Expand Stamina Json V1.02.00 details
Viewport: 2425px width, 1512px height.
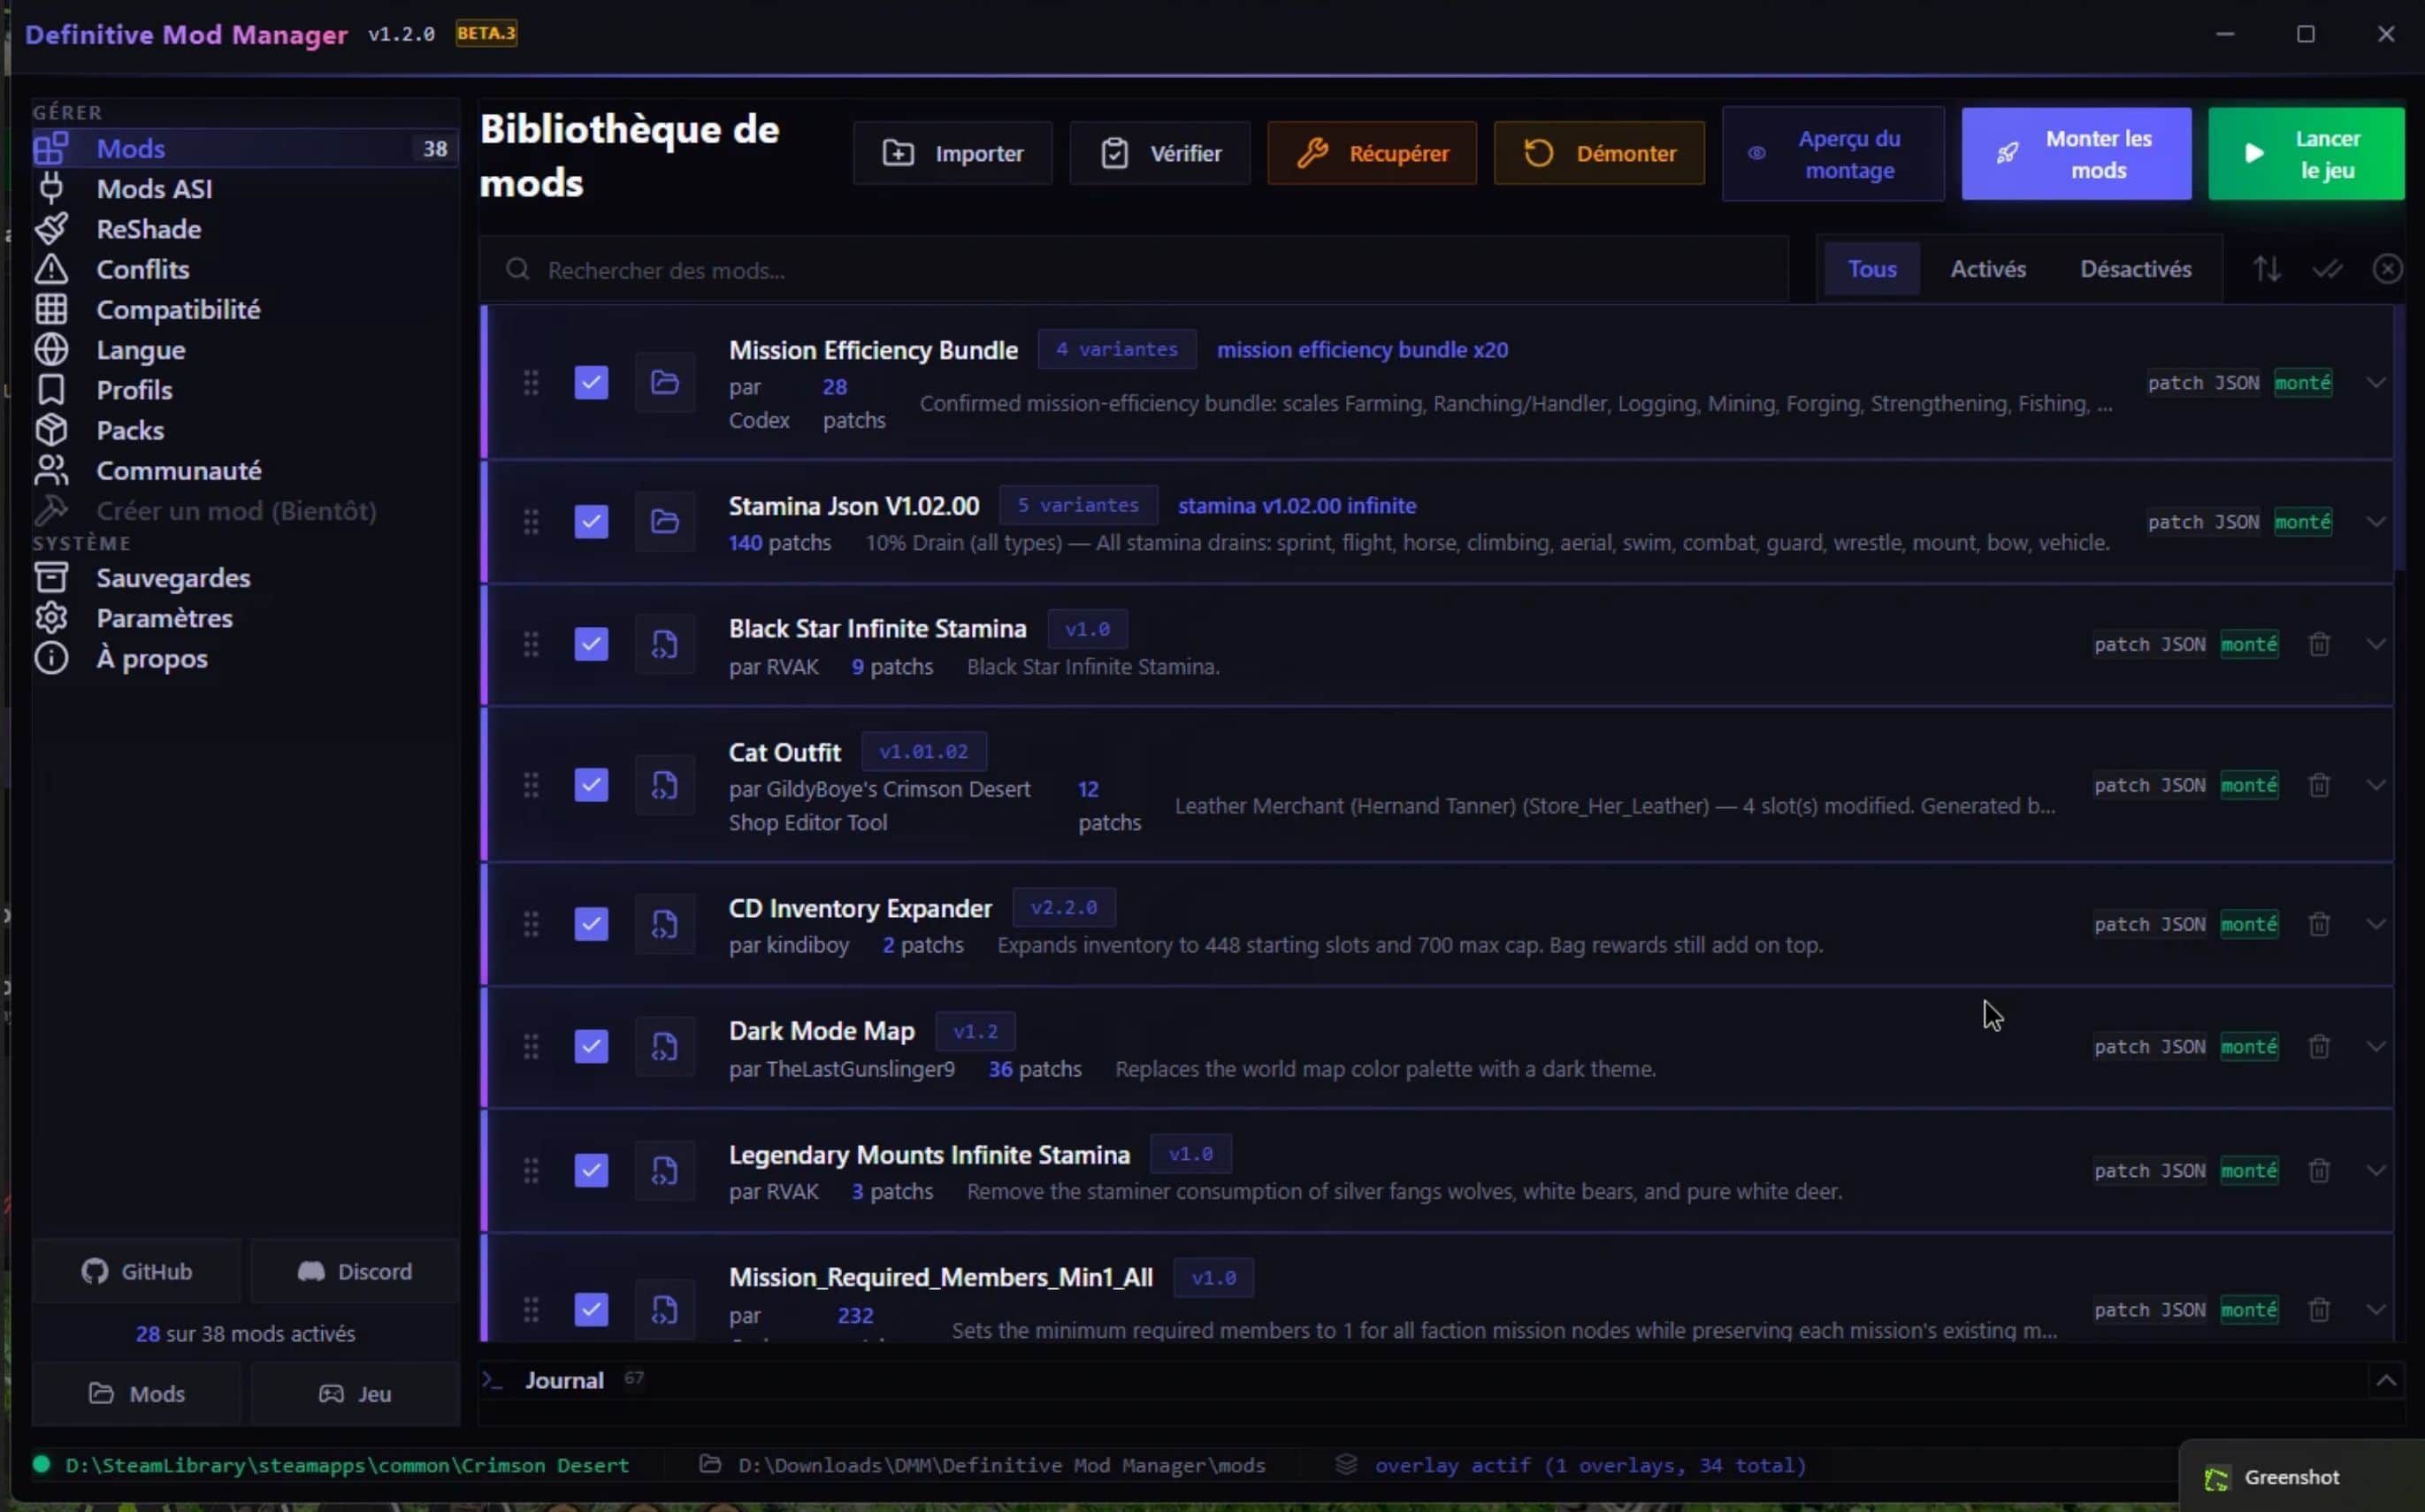(x=2377, y=521)
